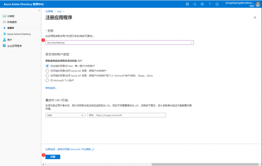
Task: Click the user account avatar
Action: tap(258, 4)
